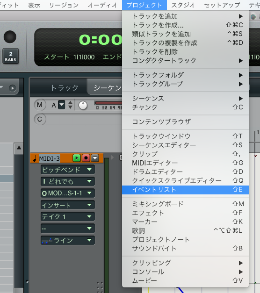Choose トラックの複製を作成

point(185,43)
